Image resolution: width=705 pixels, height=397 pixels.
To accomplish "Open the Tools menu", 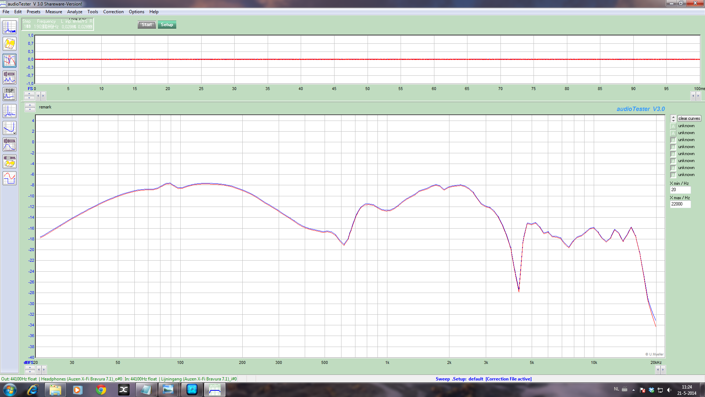I will [93, 12].
